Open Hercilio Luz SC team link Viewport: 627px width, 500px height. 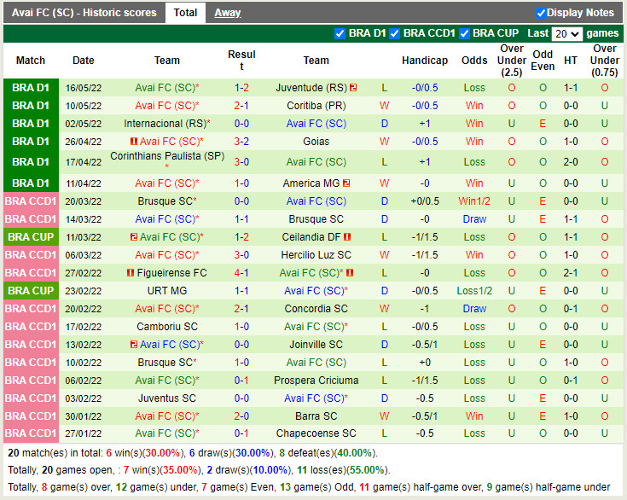pos(316,255)
